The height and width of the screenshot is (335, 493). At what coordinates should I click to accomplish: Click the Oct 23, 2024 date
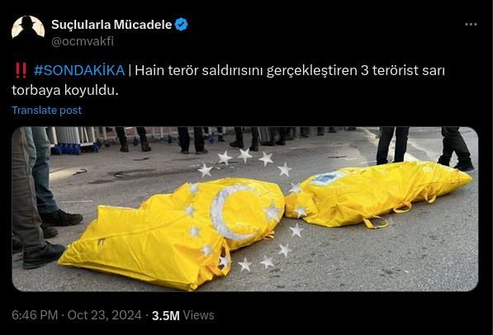[104, 315]
